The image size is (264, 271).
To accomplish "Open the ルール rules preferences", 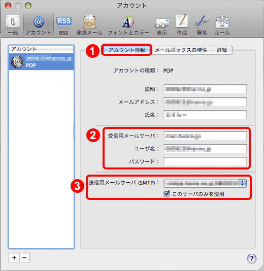I will tap(222, 25).
